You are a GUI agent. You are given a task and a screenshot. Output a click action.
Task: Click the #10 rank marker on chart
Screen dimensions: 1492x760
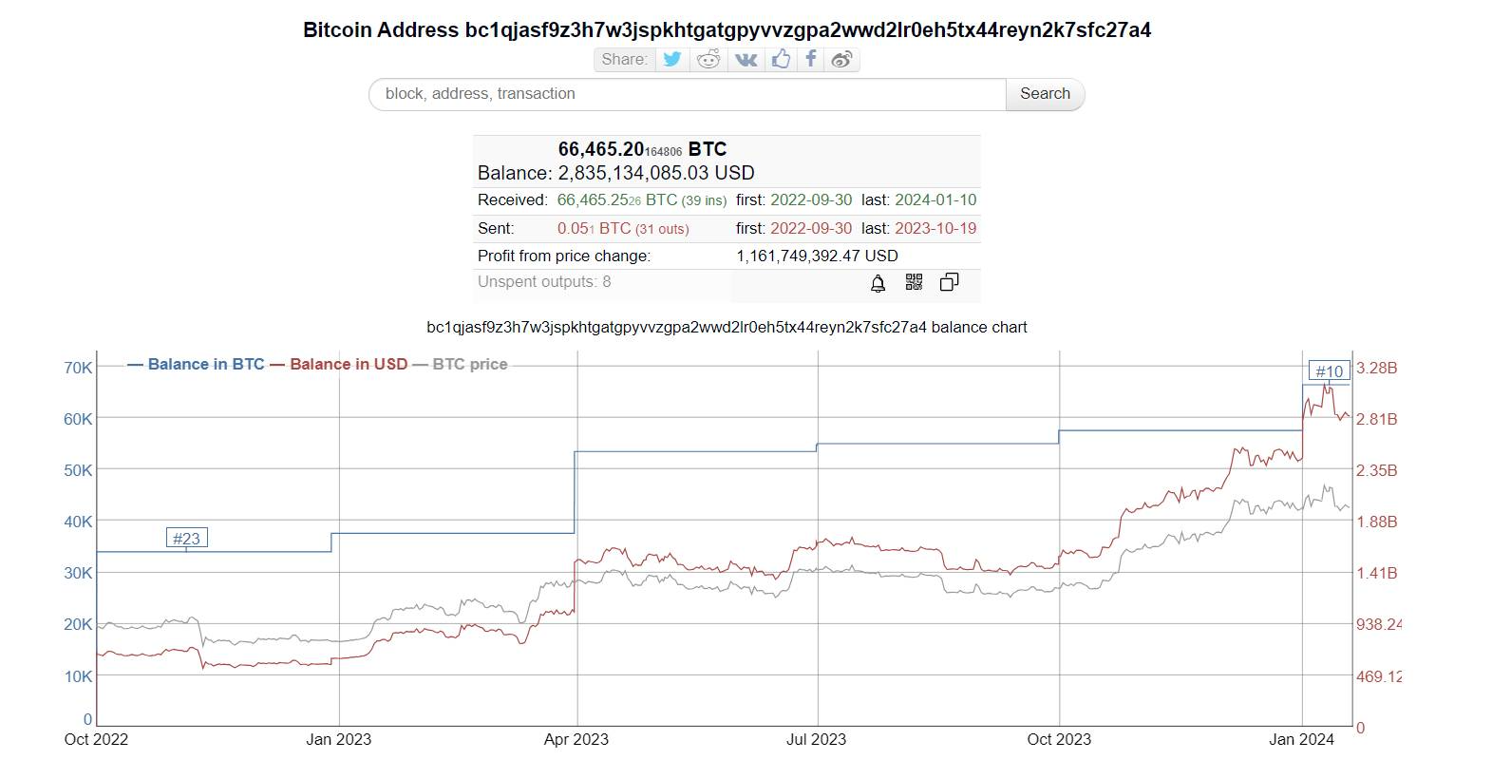point(1329,371)
